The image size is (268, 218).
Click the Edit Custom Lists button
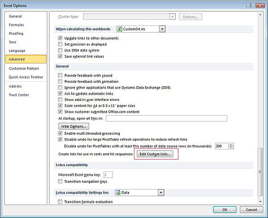pos(155,154)
